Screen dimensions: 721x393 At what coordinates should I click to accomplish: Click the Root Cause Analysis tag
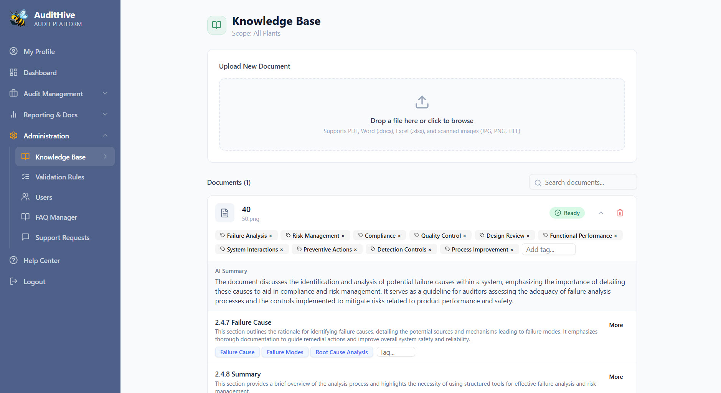click(x=342, y=352)
